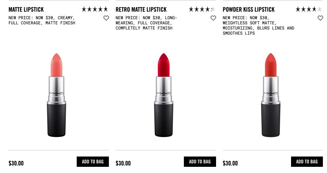Add Powder Kiss Lipstick to bag

tap(307, 162)
